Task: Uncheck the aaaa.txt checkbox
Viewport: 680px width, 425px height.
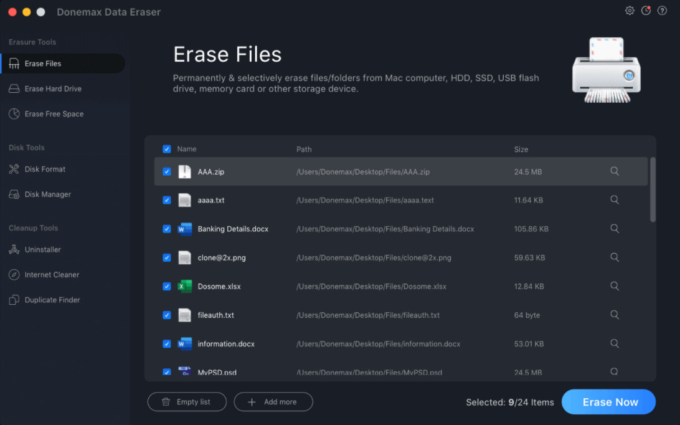Action: point(166,200)
